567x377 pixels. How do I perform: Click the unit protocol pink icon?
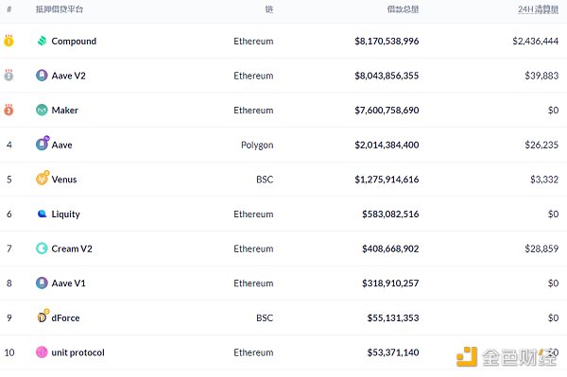(42, 352)
